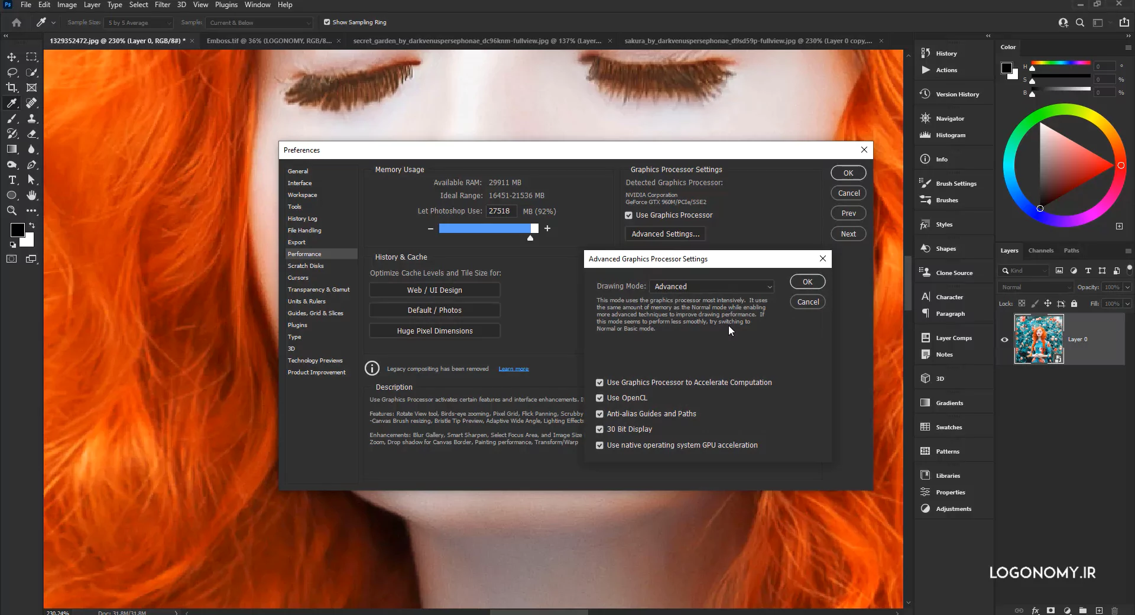Select the Type tool
Image resolution: width=1135 pixels, height=615 pixels.
12,180
